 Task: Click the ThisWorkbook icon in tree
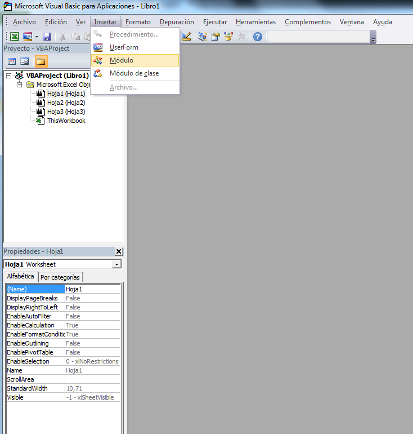click(41, 121)
